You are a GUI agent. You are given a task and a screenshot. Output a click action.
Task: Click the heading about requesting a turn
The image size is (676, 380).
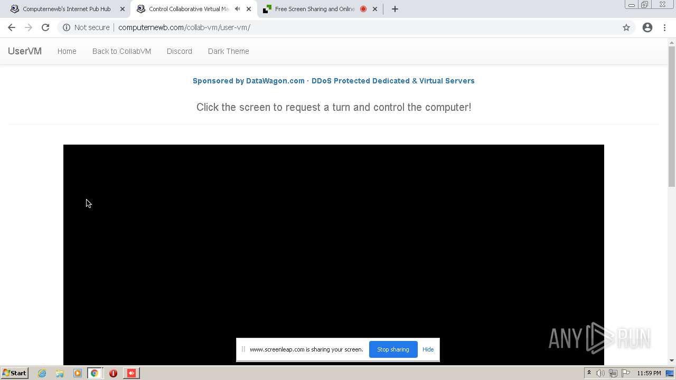[334, 107]
